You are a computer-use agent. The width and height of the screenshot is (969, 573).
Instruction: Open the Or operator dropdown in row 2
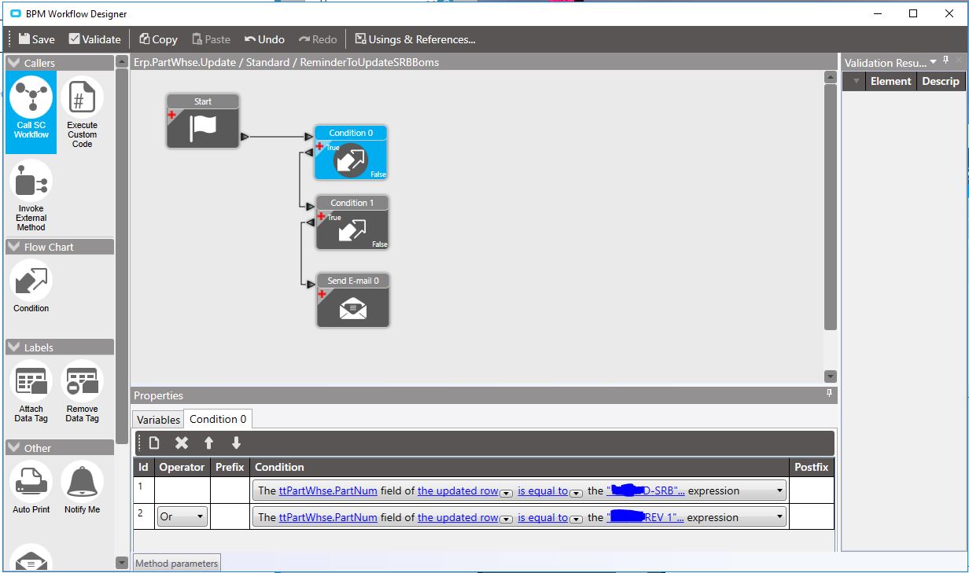point(199,517)
